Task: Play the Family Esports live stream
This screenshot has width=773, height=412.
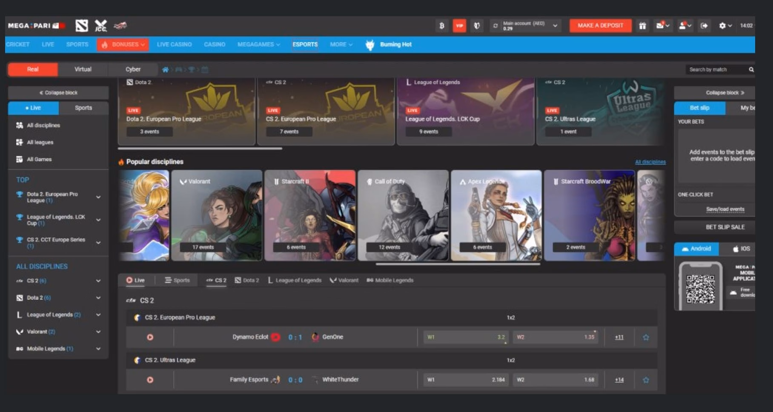Action: point(150,380)
